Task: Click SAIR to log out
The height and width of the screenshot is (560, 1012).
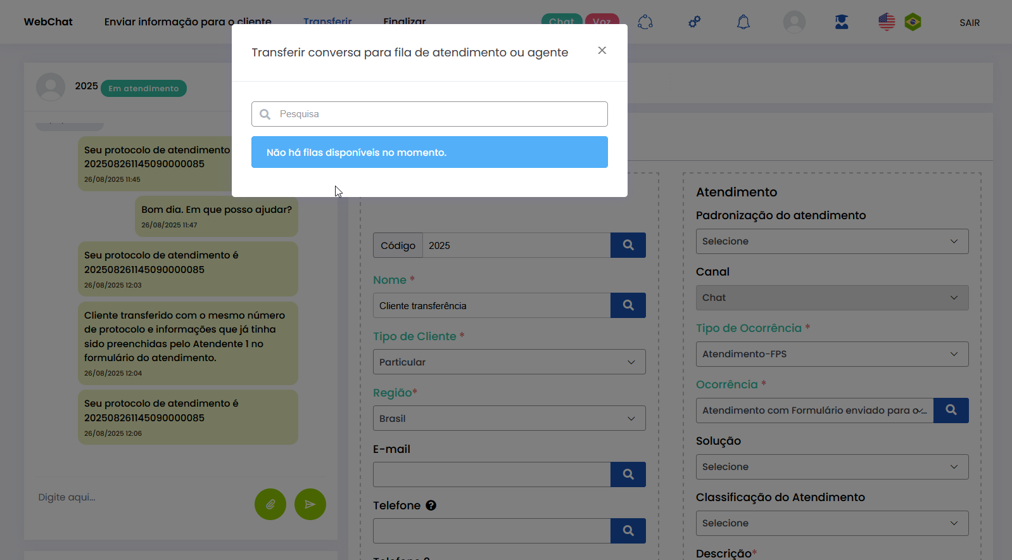Action: (969, 23)
